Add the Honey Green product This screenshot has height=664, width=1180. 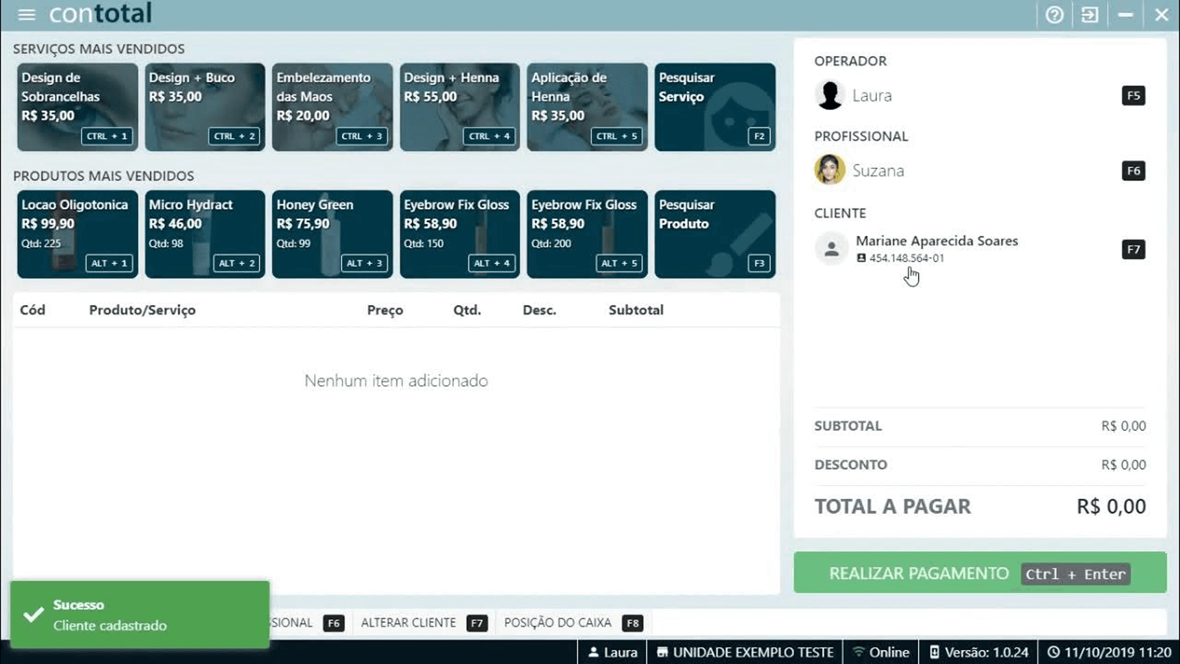click(332, 234)
